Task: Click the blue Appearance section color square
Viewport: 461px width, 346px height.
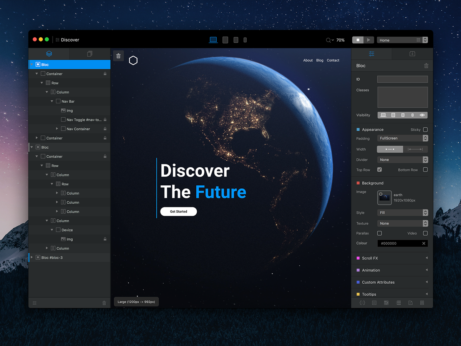Action: (x=358, y=130)
